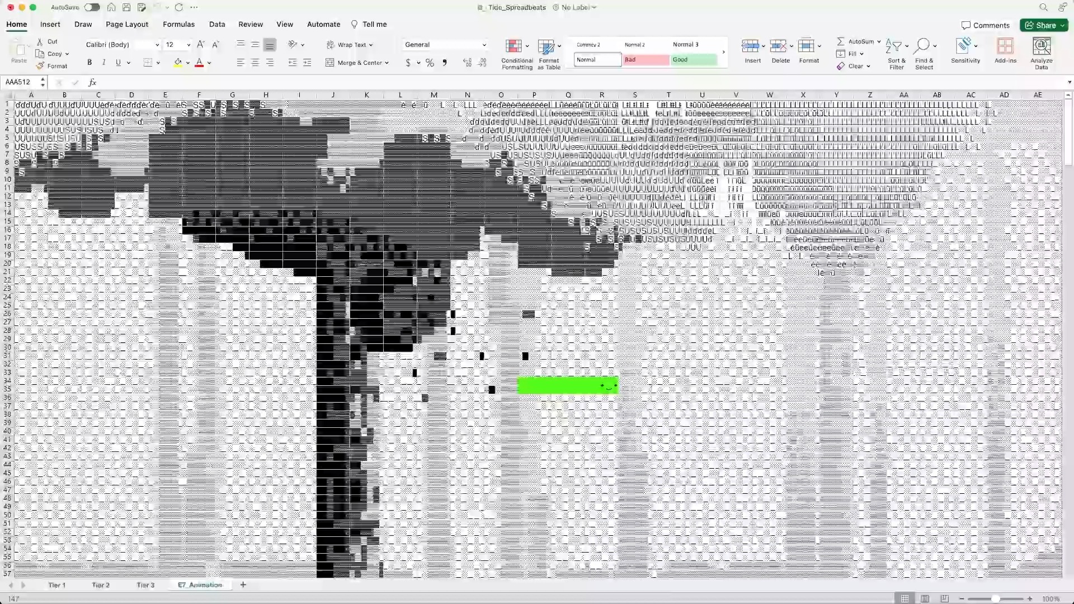Open the Formulas ribbon tab
This screenshot has height=604, width=1074.
pyautogui.click(x=178, y=24)
